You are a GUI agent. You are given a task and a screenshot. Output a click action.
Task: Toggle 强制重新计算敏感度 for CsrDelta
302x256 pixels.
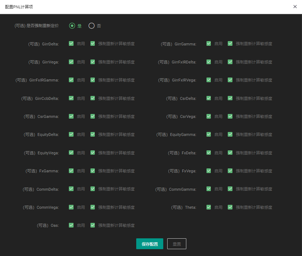230,98
